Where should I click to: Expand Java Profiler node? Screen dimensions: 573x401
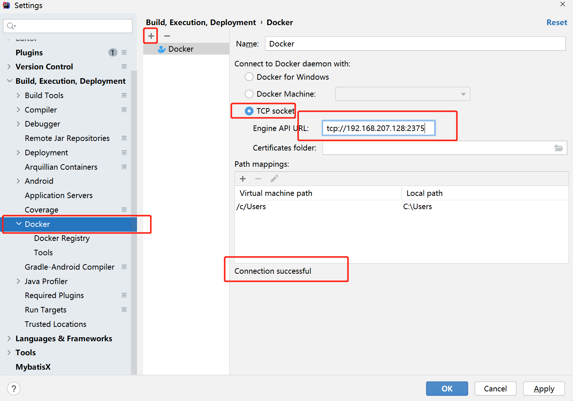tap(18, 281)
